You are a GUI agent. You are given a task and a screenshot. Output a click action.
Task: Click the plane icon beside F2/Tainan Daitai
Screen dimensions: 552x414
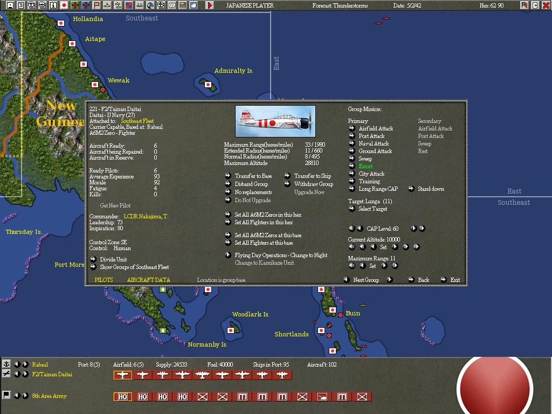(6, 374)
